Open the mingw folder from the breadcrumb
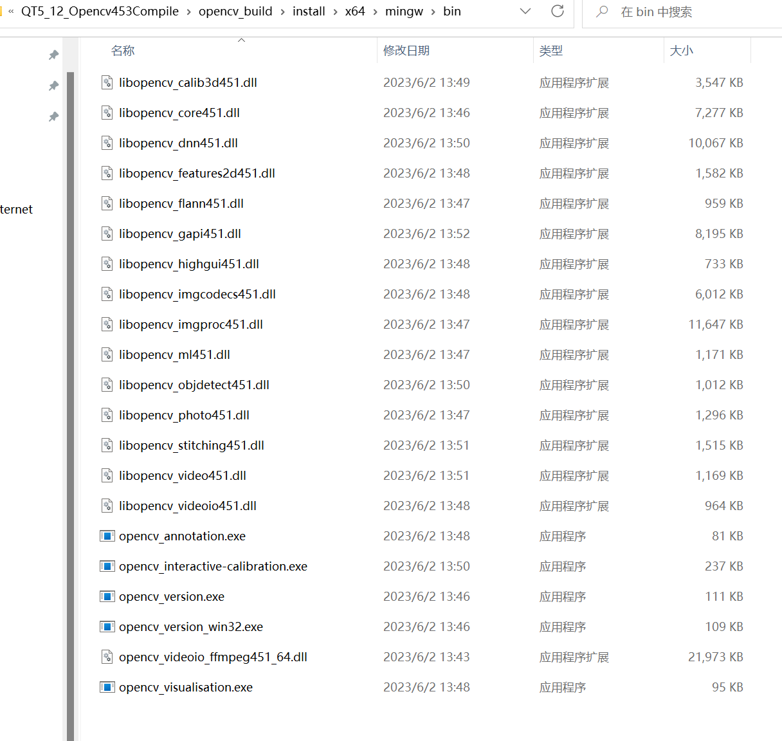This screenshot has width=782, height=741. (x=404, y=11)
